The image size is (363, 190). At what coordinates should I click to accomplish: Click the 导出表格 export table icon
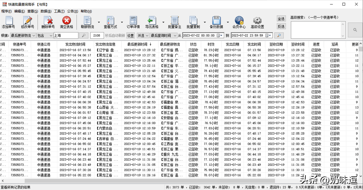coord(152,22)
